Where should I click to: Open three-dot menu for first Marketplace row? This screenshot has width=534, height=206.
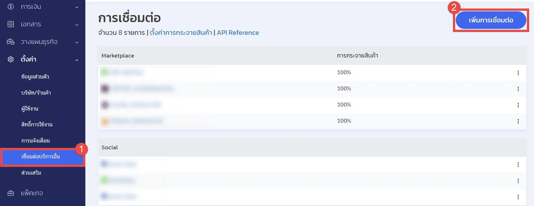coord(518,73)
